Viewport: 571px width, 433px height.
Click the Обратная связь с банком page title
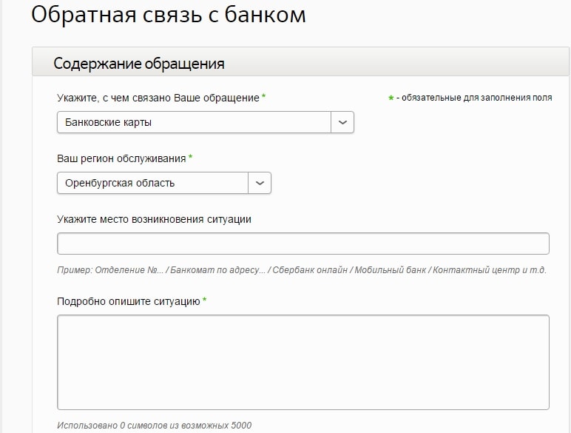(x=168, y=14)
